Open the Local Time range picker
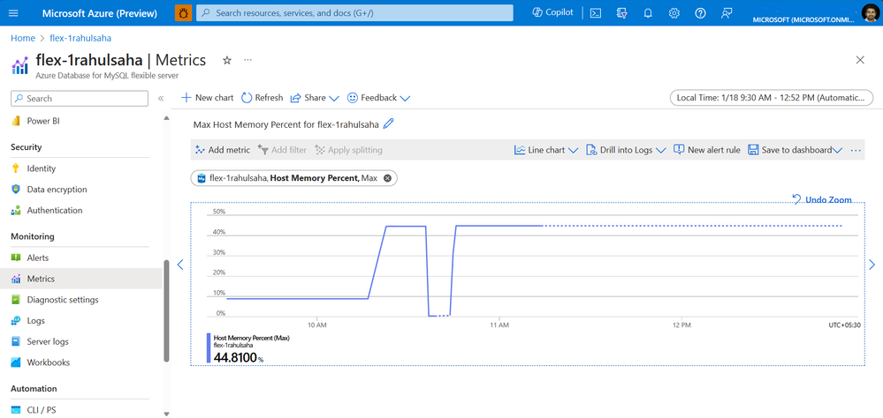883x418 pixels. (x=771, y=98)
